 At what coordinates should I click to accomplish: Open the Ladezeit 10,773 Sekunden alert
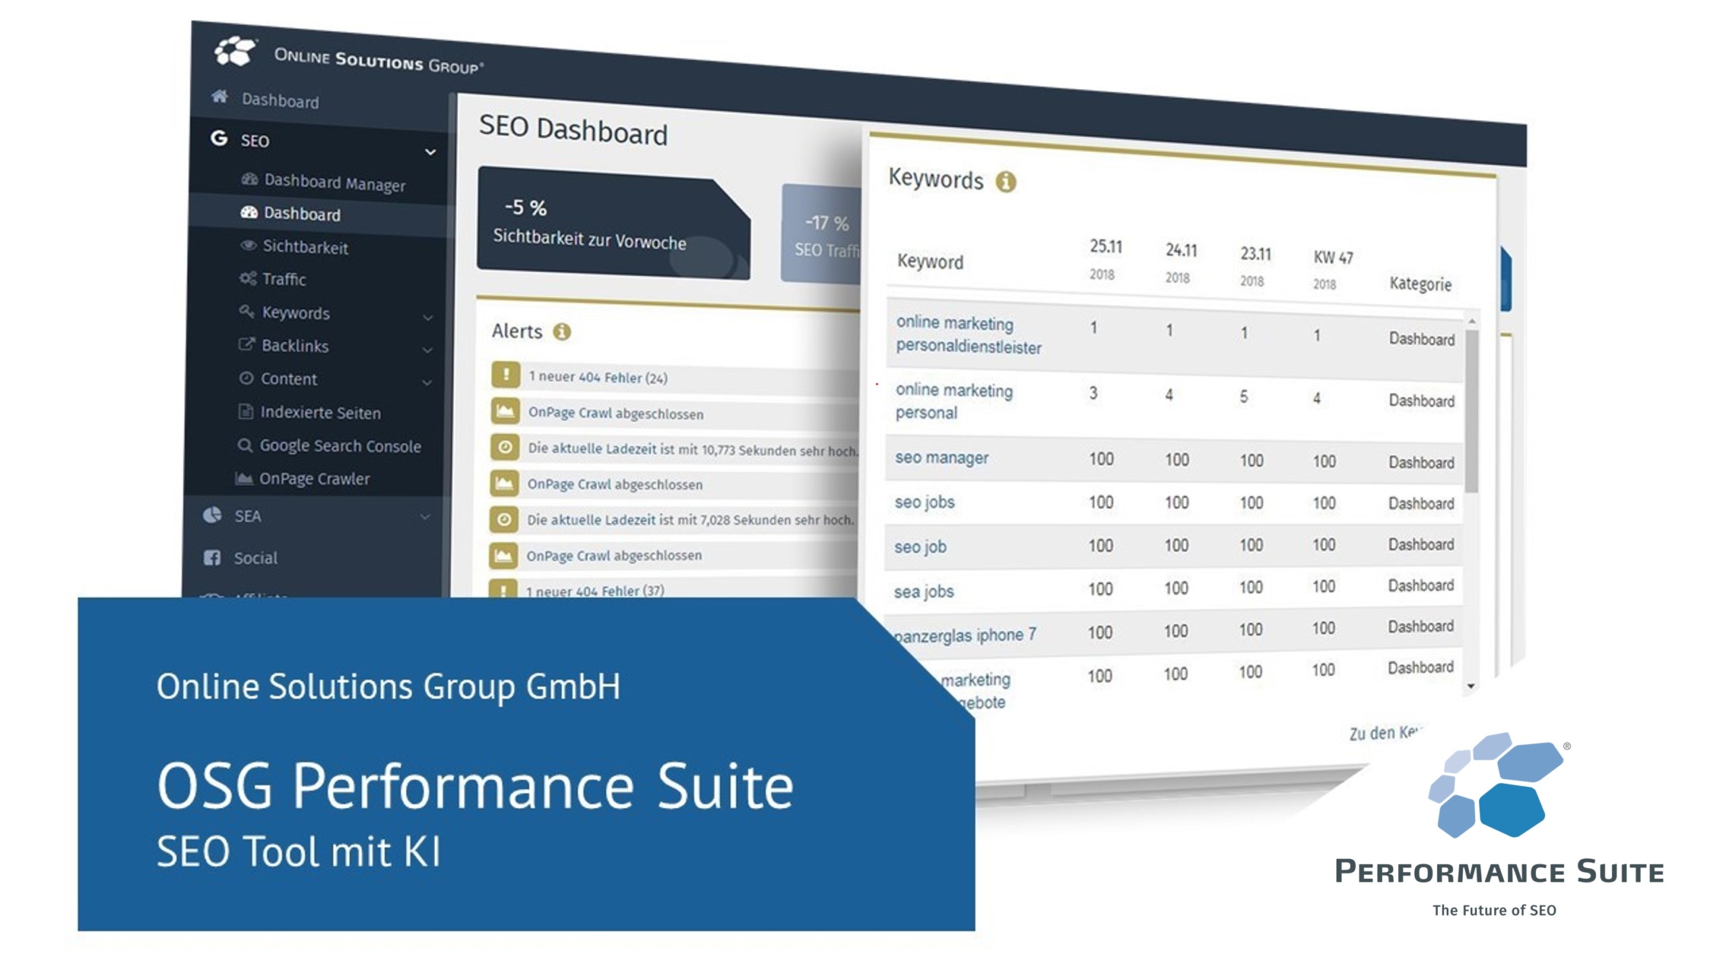(693, 450)
